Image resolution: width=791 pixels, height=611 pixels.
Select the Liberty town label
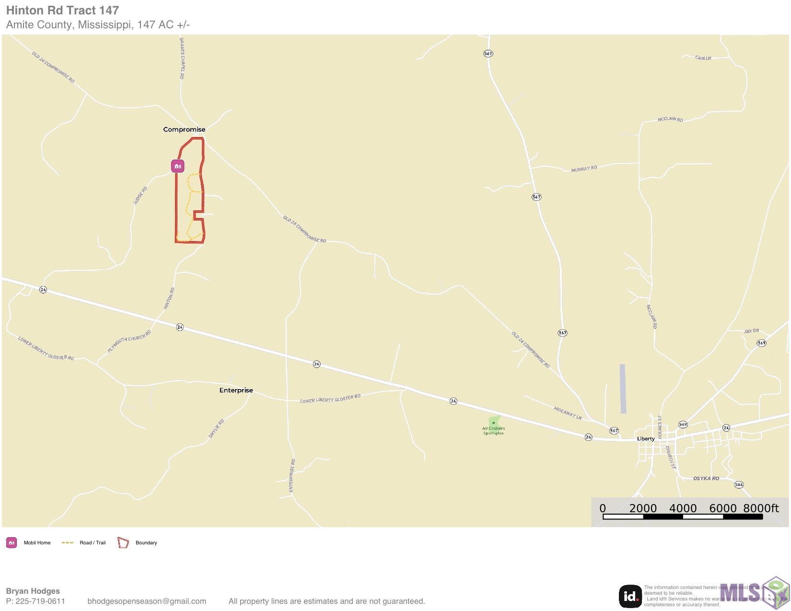pos(646,438)
